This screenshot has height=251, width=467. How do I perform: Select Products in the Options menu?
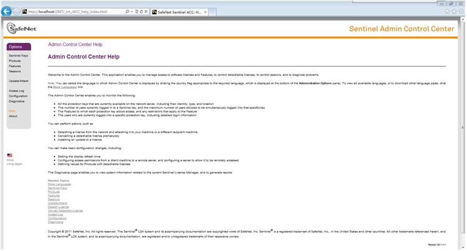point(15,61)
